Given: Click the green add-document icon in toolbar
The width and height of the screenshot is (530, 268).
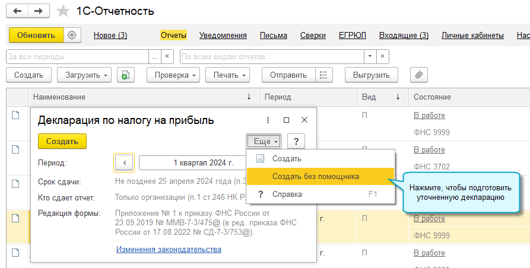Looking at the screenshot, I should tap(125, 75).
